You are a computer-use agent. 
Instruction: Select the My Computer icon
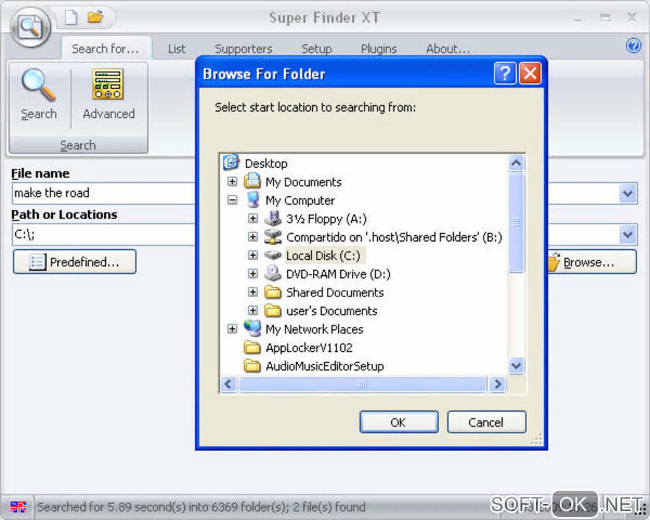point(252,199)
